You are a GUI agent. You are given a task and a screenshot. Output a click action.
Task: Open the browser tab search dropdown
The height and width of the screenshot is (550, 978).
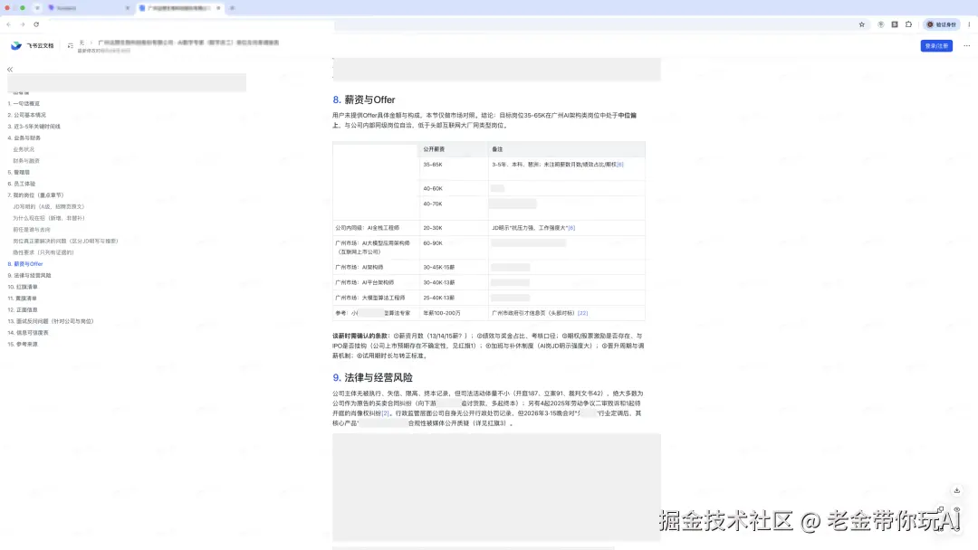point(37,8)
